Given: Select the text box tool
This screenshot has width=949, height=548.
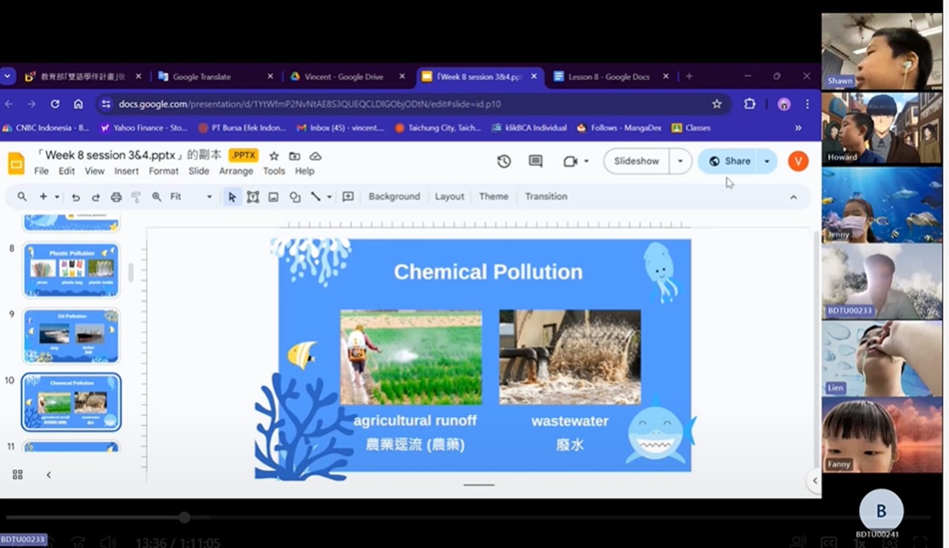Looking at the screenshot, I should [x=253, y=197].
